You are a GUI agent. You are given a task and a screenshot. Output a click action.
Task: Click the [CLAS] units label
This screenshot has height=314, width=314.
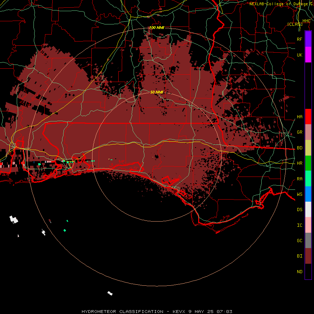295,24
